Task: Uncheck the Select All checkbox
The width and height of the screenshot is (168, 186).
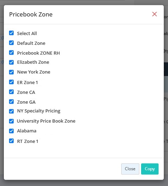Action: (12, 33)
